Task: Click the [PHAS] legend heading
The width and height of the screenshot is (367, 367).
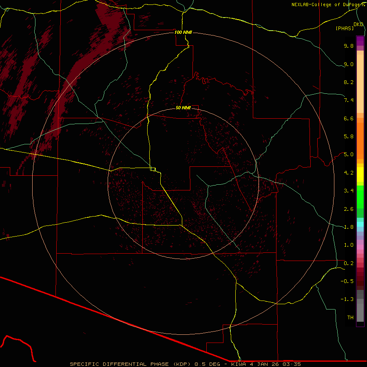Action: pos(345,28)
